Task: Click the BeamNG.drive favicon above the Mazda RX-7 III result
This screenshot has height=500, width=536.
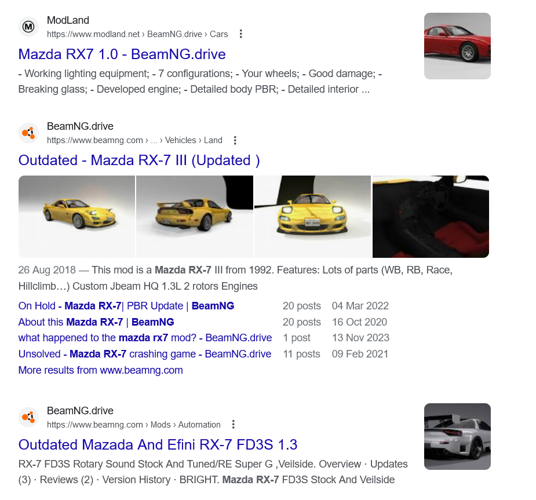Action: [x=28, y=133]
